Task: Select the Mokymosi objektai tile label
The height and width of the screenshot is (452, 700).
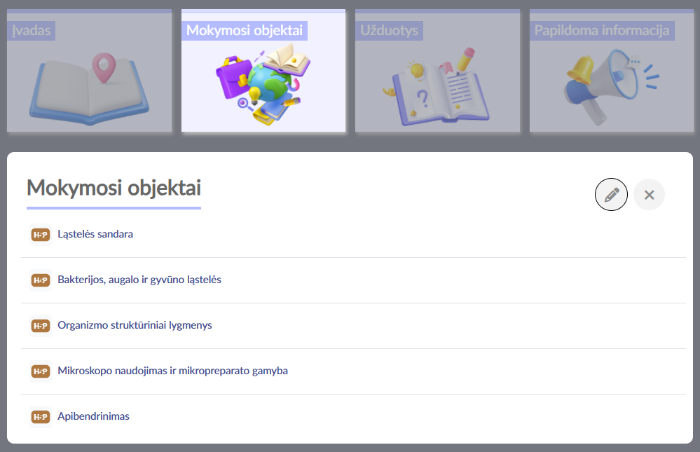Action: pos(245,30)
